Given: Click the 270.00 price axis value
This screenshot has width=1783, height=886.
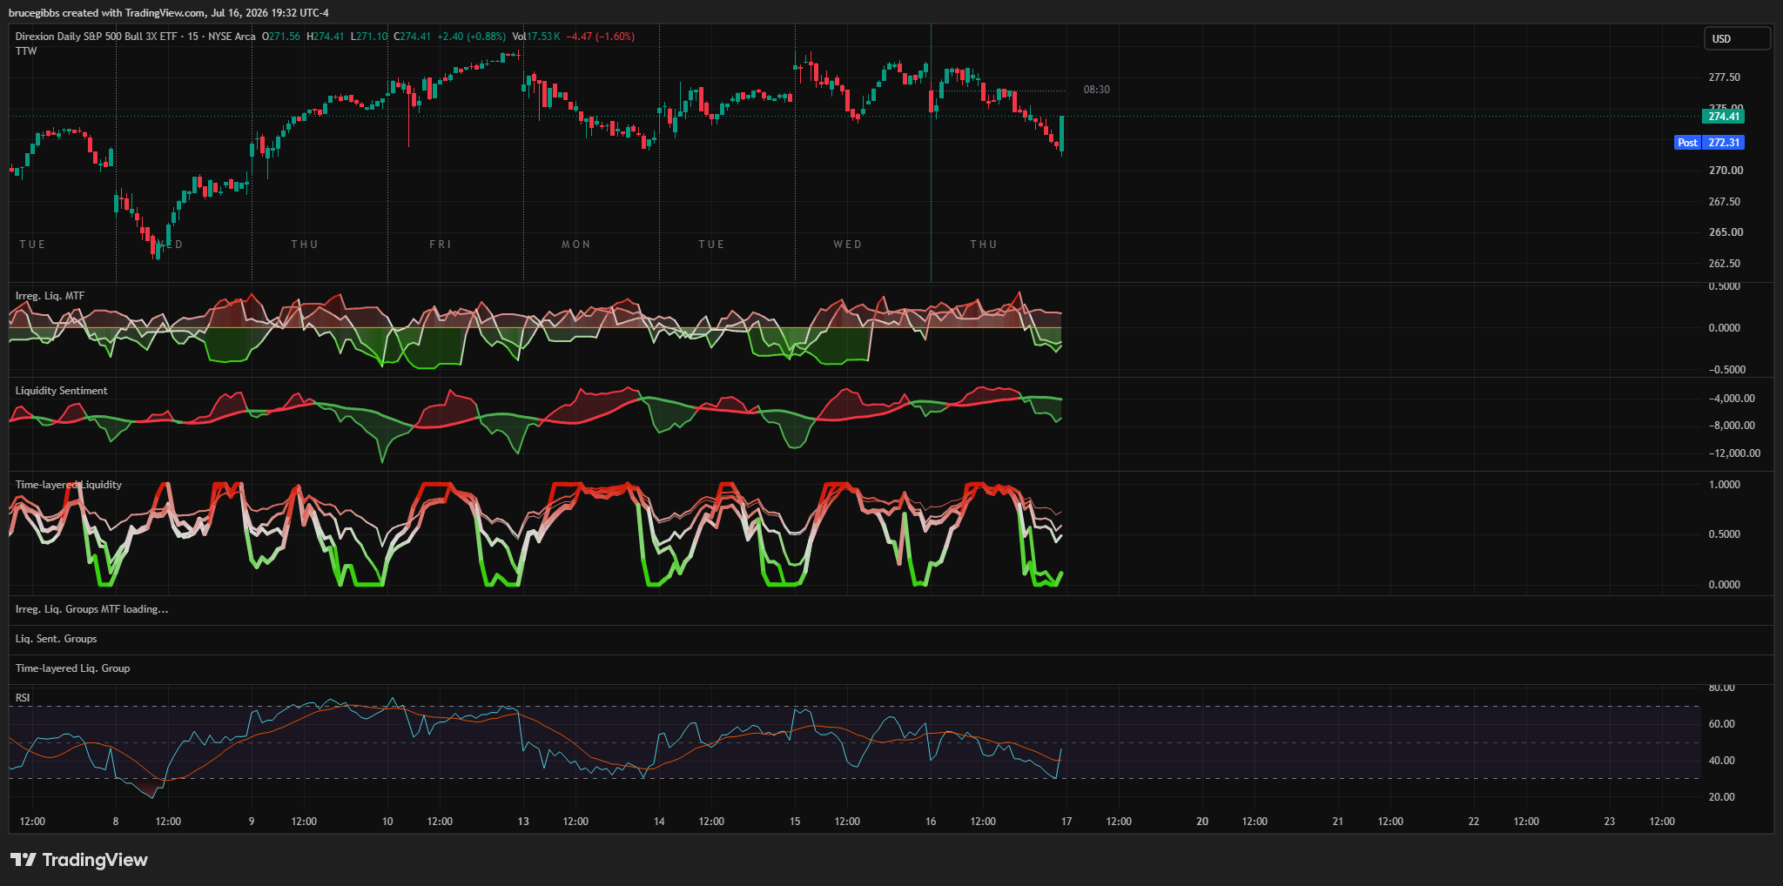Looking at the screenshot, I should click(x=1726, y=171).
